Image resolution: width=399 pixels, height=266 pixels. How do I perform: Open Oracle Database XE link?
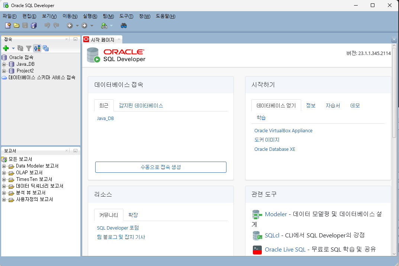point(274,149)
